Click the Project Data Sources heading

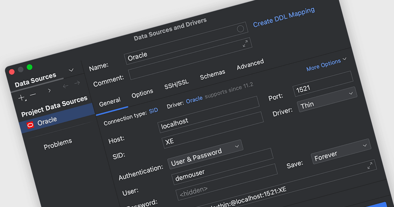point(54,106)
